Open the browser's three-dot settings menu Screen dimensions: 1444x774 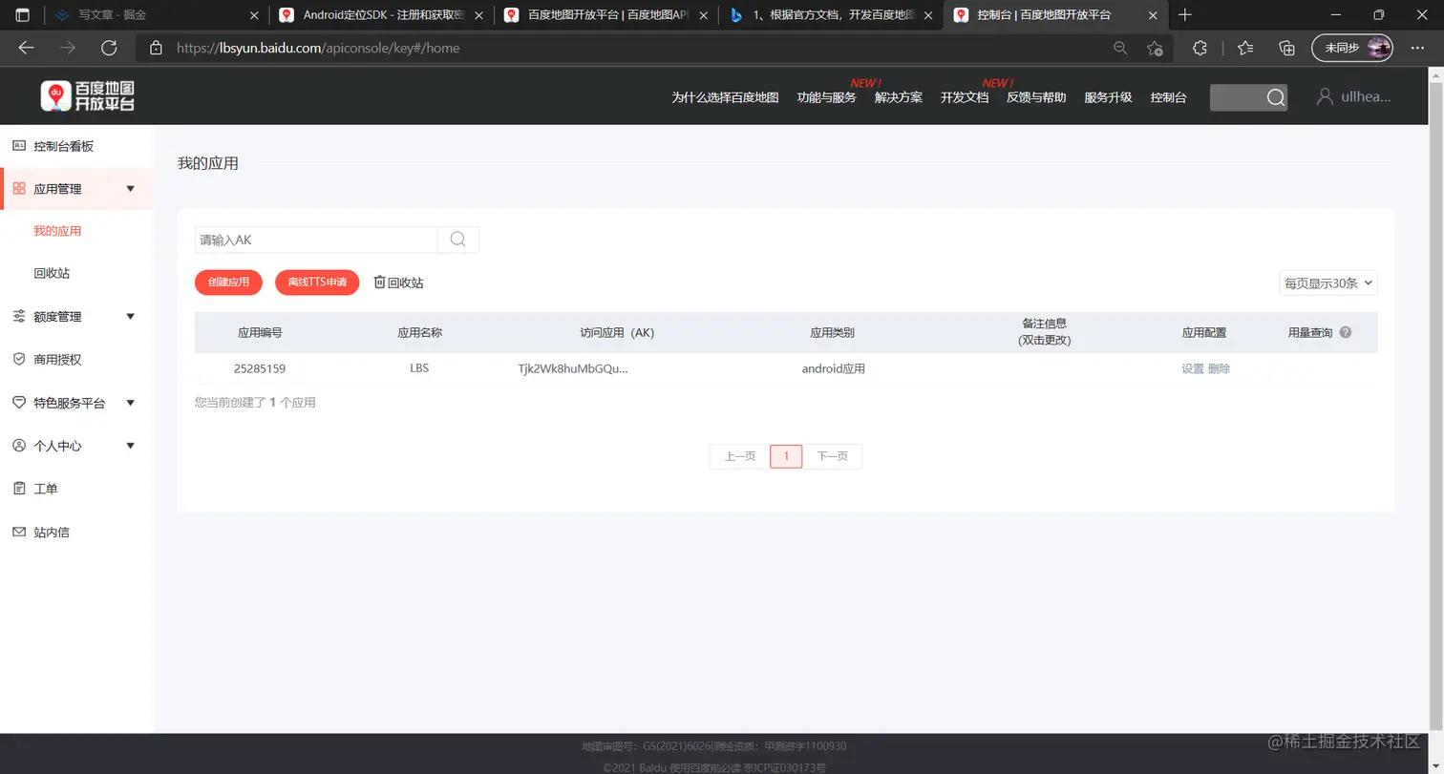pyautogui.click(x=1417, y=48)
